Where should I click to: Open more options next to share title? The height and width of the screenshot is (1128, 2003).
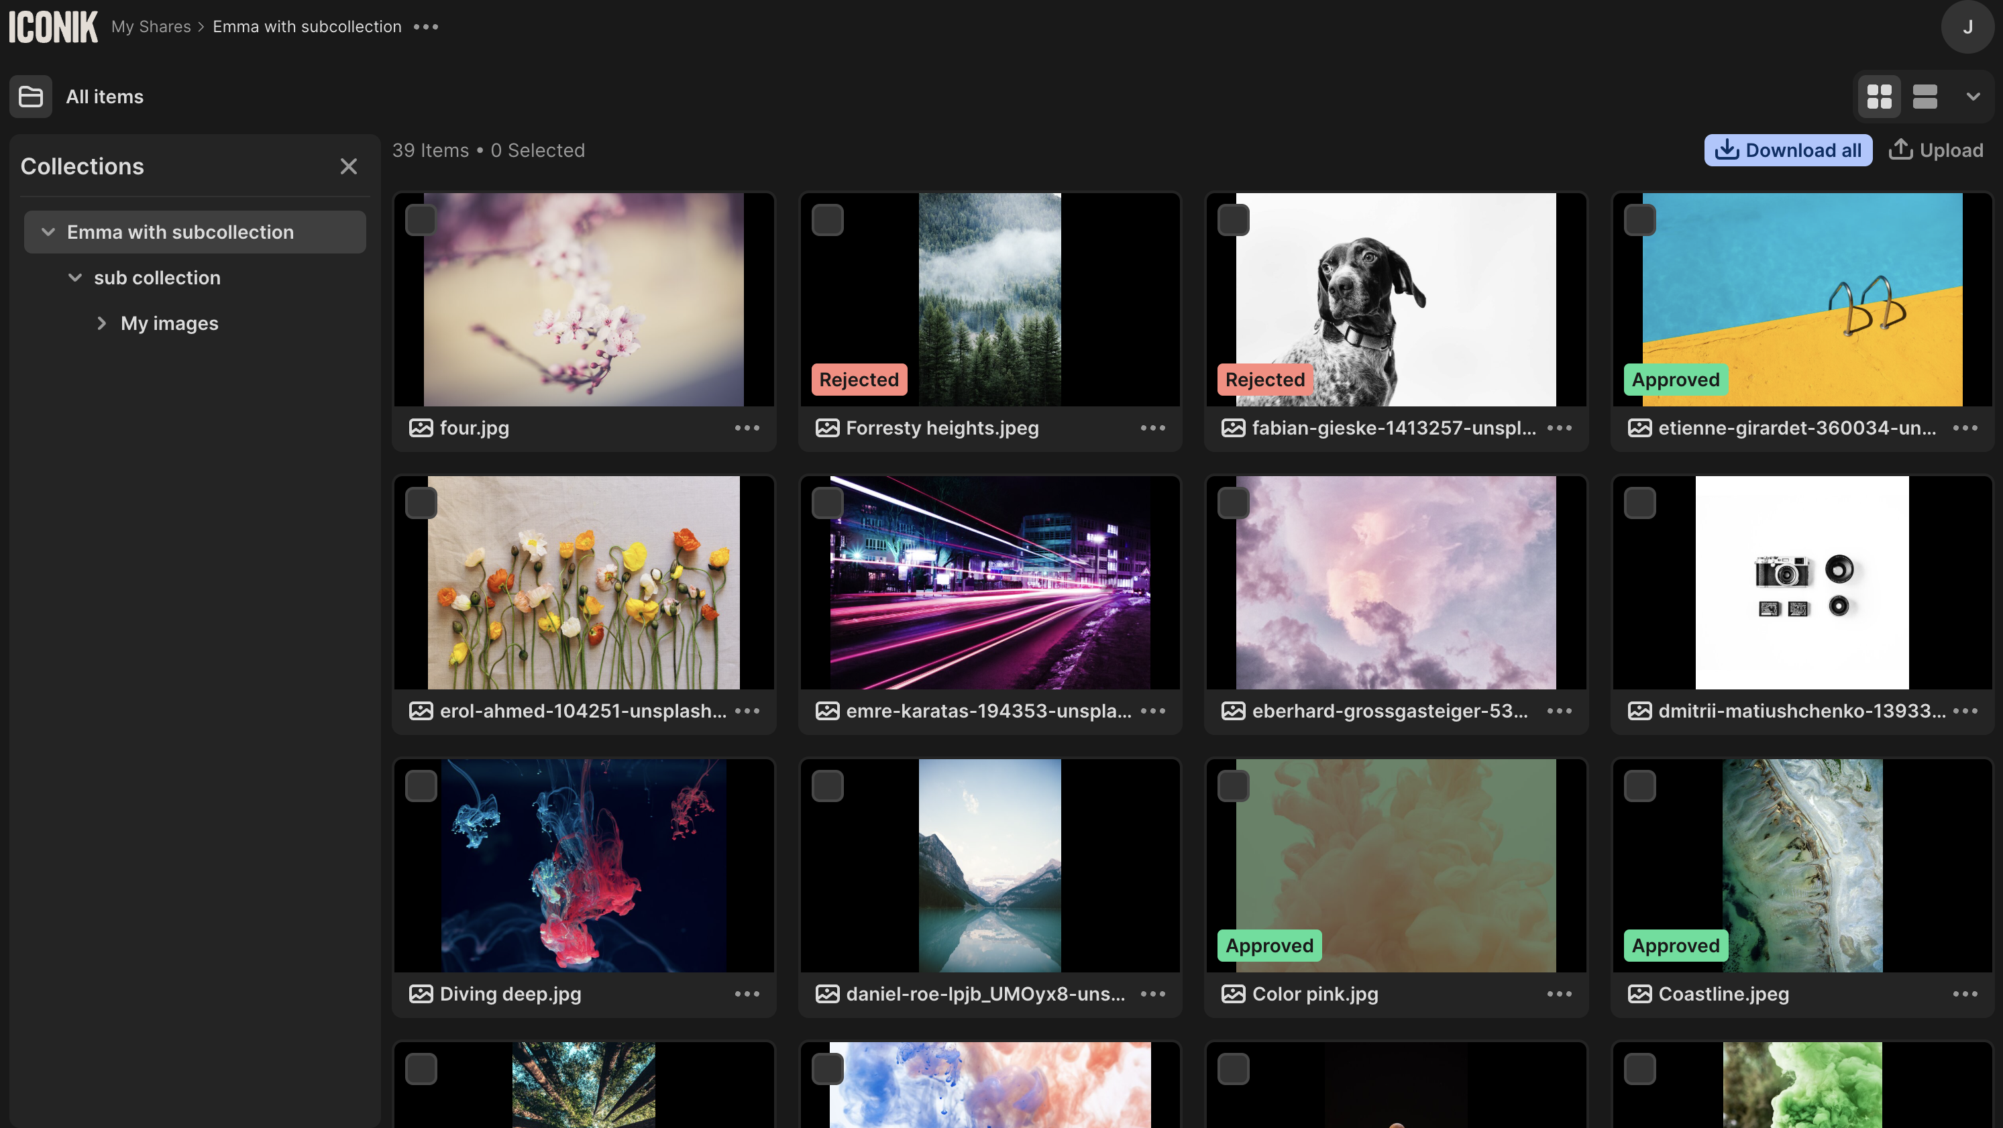click(x=426, y=26)
